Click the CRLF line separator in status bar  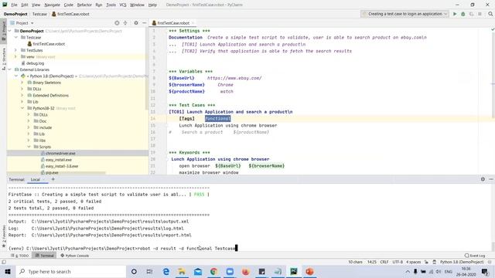tap(384, 262)
